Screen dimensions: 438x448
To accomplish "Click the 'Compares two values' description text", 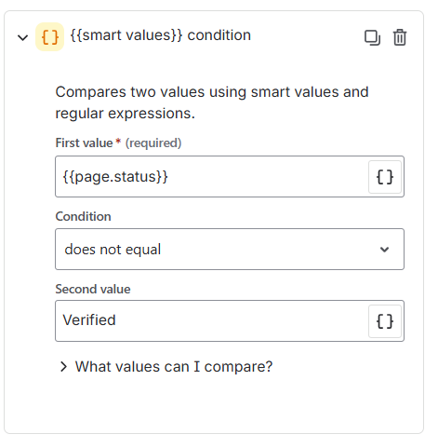I will point(212,102).
